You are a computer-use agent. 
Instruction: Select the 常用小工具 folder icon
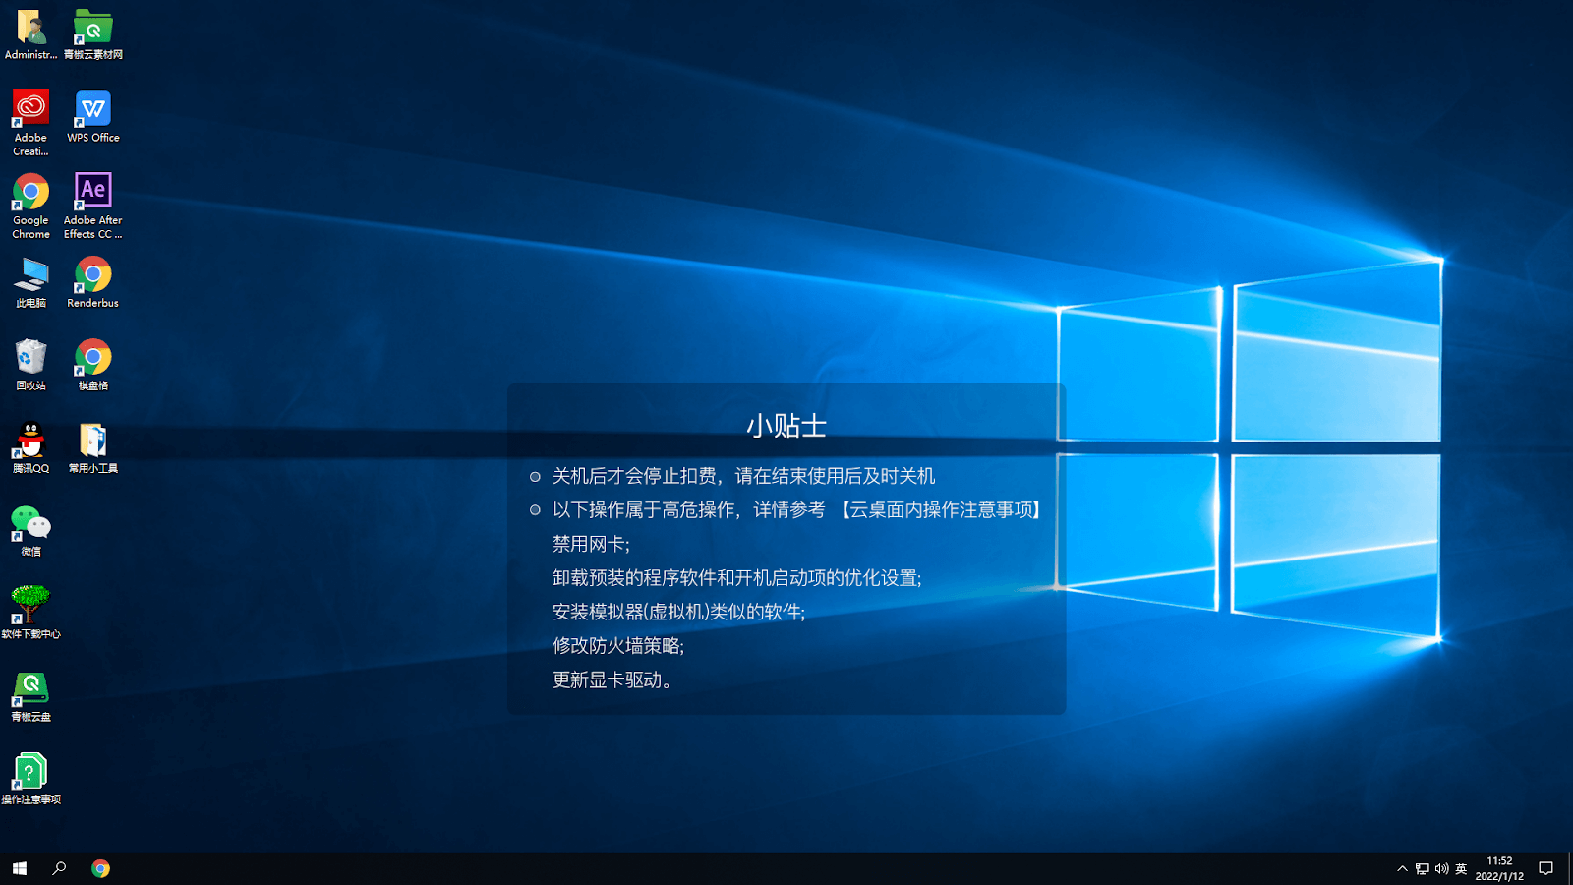(x=93, y=448)
